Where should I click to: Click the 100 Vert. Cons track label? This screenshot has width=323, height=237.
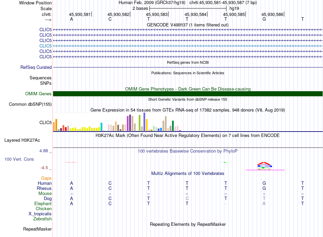pyautogui.click(x=19, y=159)
